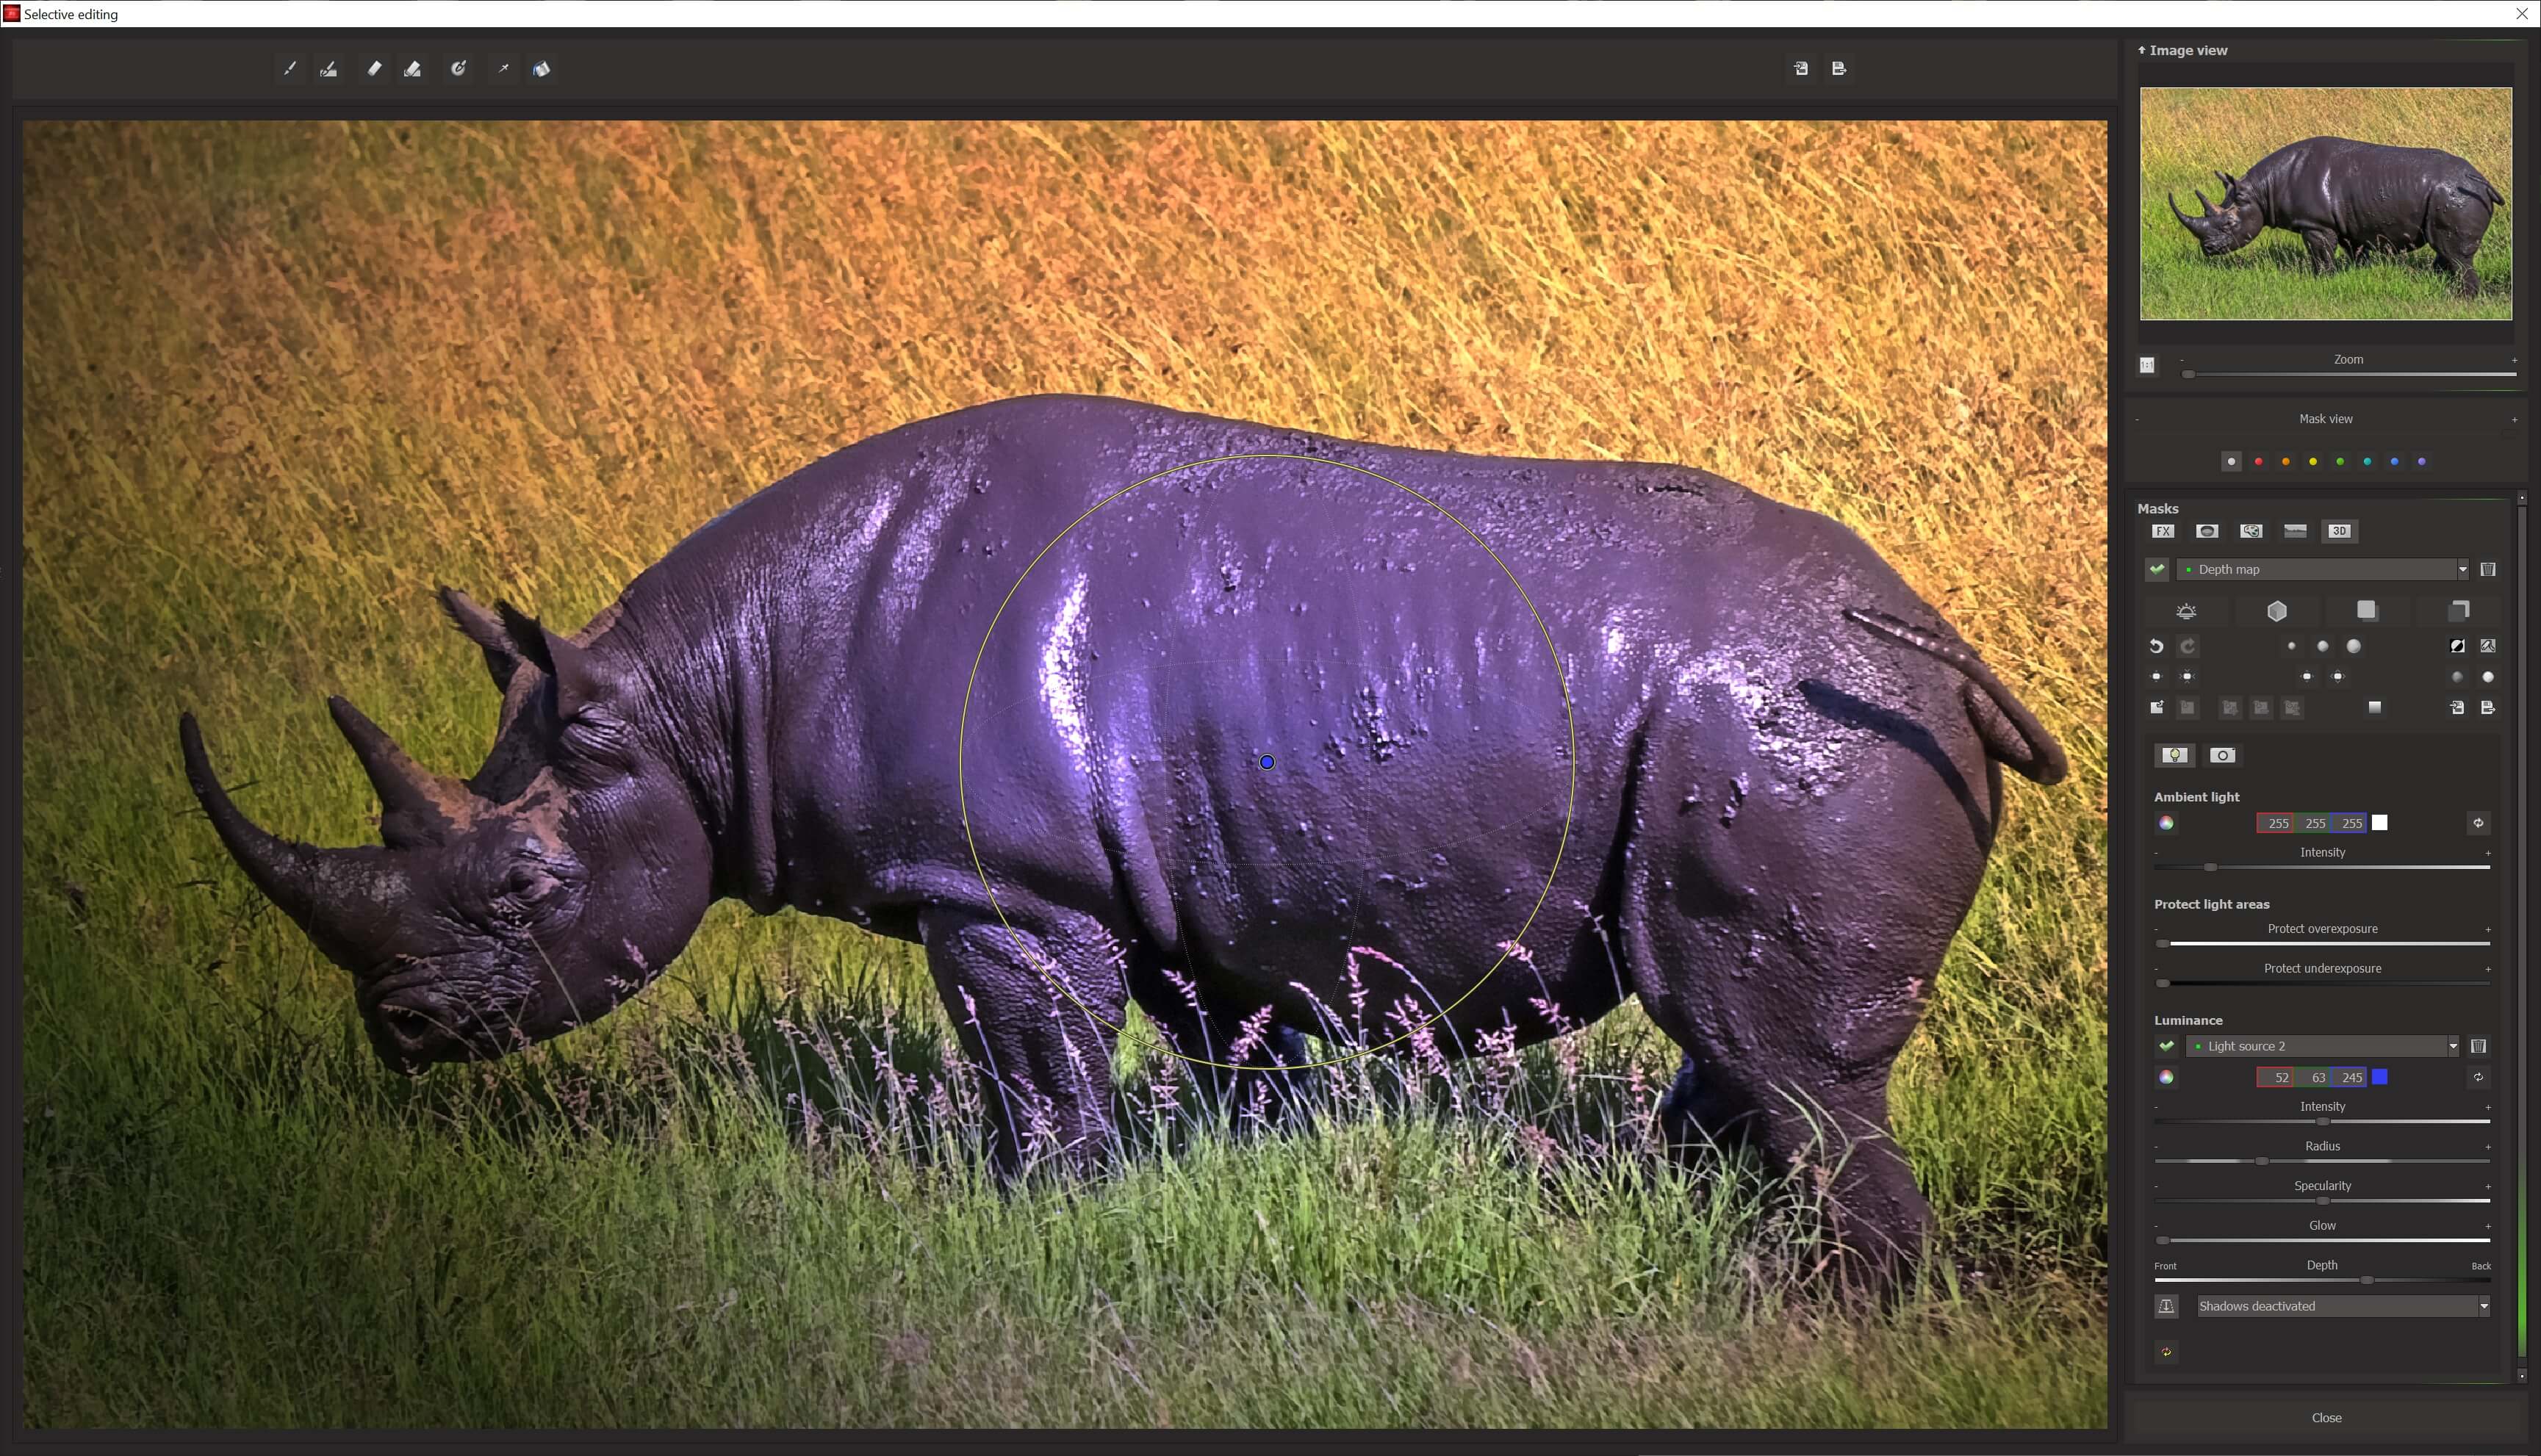2541x1456 pixels.
Task: Click the rhino preview thumbnail
Action: (x=2325, y=204)
